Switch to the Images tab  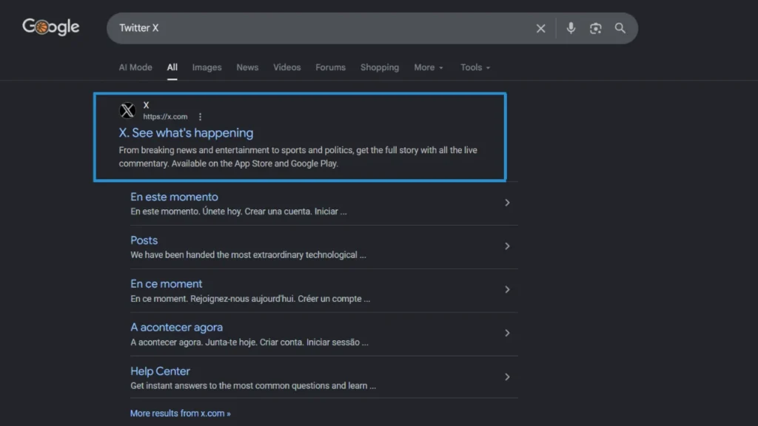point(207,67)
